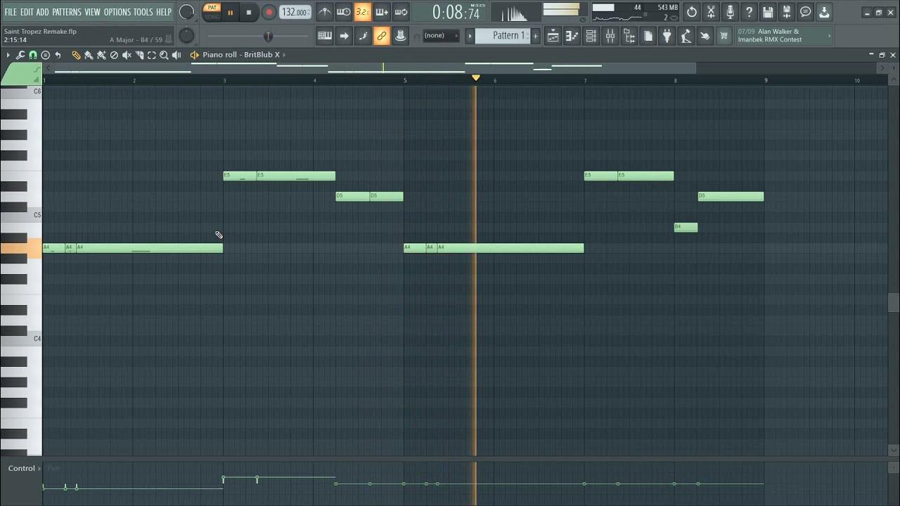
Task: Stop playback with the stop button
Action: click(x=249, y=12)
